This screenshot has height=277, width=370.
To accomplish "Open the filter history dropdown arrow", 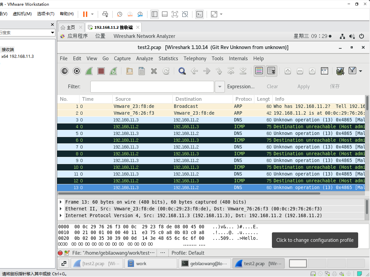I will [220, 87].
